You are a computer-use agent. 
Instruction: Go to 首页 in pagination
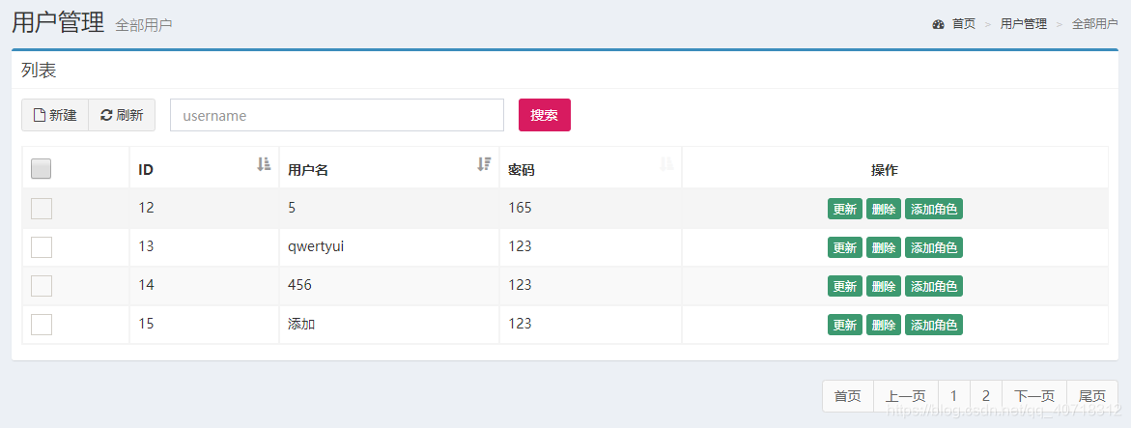click(x=848, y=396)
